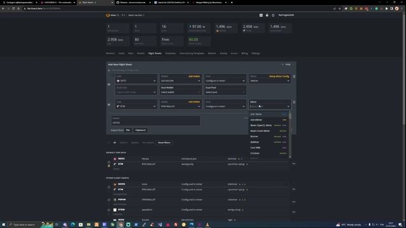Reorder the SATO coin row with its handle

click(x=108, y=84)
